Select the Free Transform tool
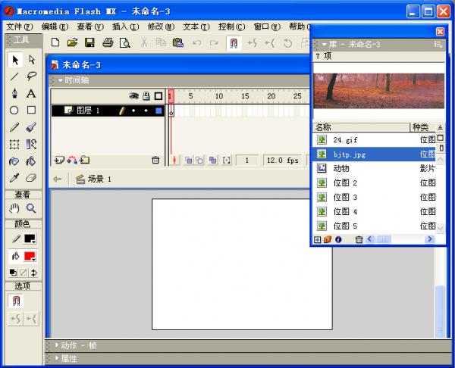 point(14,144)
